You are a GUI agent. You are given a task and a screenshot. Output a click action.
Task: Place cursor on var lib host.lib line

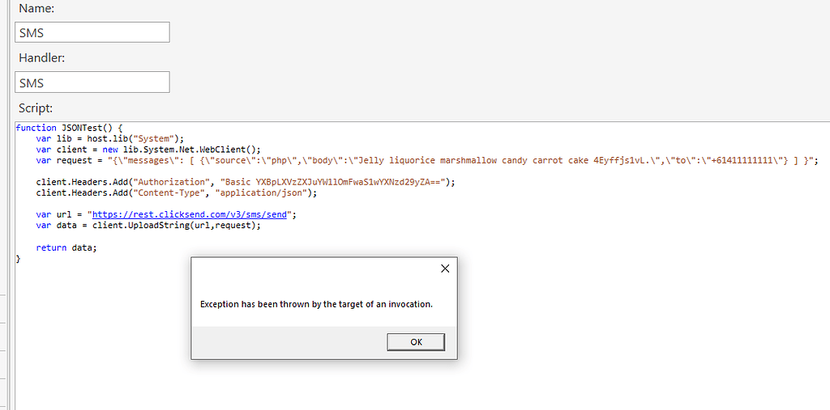click(x=109, y=138)
